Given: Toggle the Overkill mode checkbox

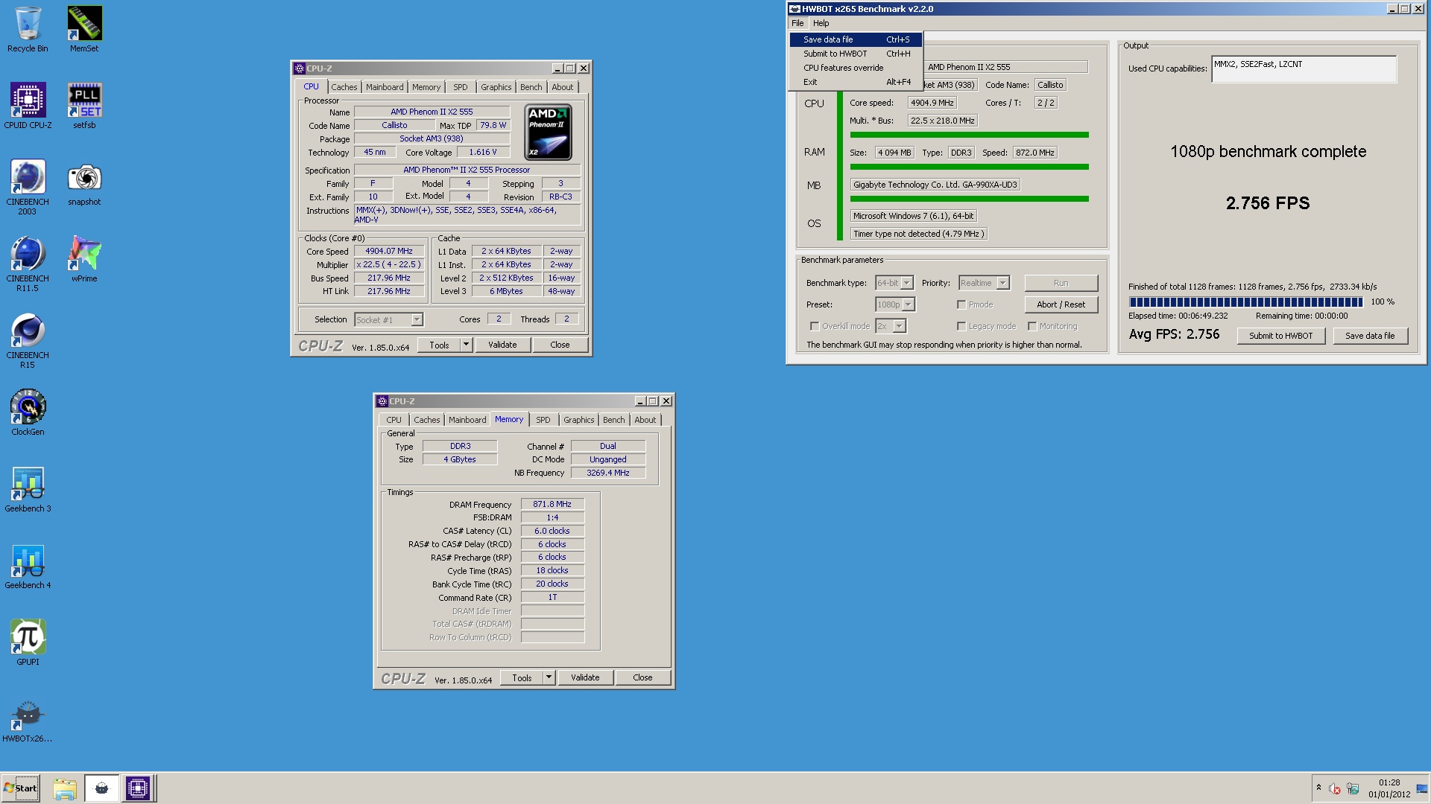Looking at the screenshot, I should pos(815,326).
